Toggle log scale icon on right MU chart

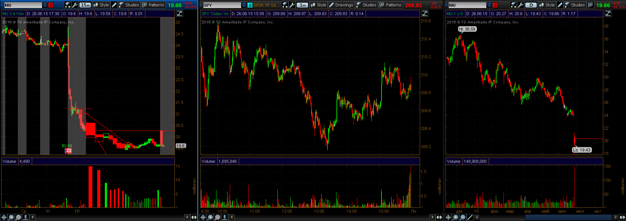tap(608, 14)
